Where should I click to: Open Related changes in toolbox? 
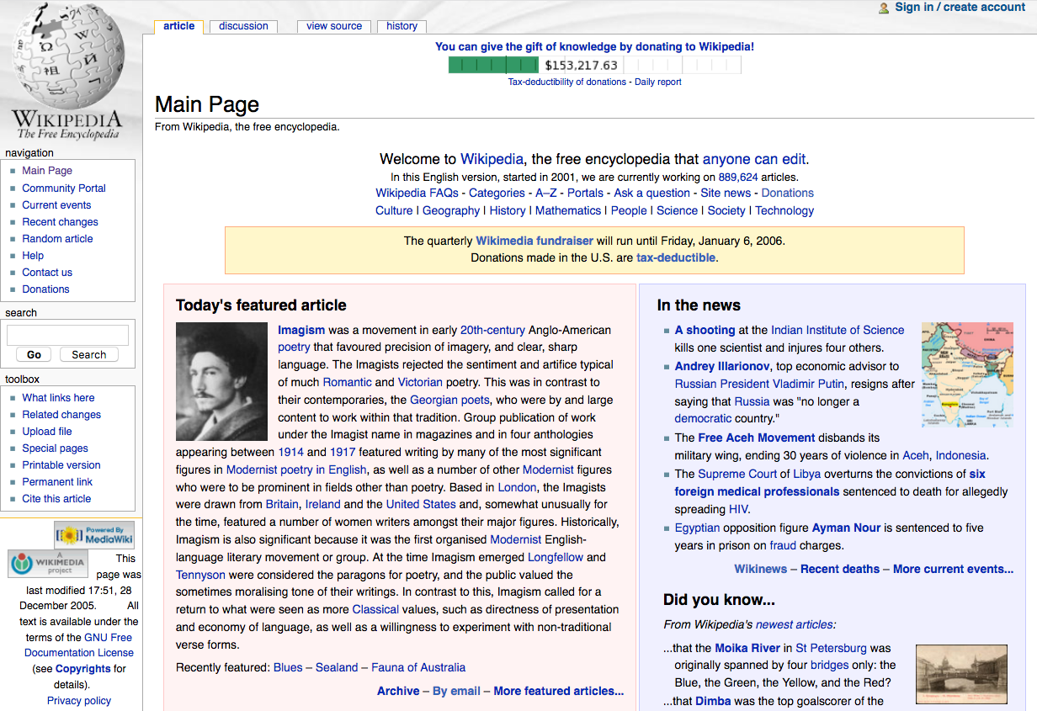[x=61, y=415]
